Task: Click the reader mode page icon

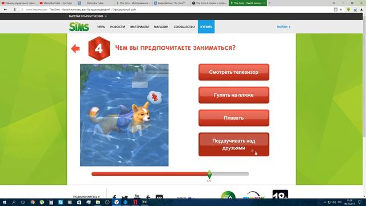Action: coord(336,10)
